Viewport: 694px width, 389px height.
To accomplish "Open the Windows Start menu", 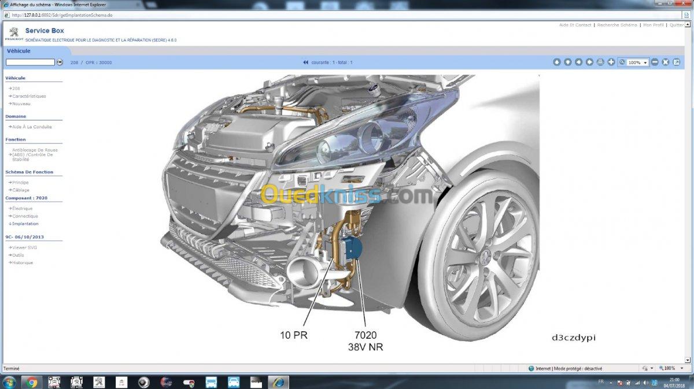I will (x=9, y=382).
